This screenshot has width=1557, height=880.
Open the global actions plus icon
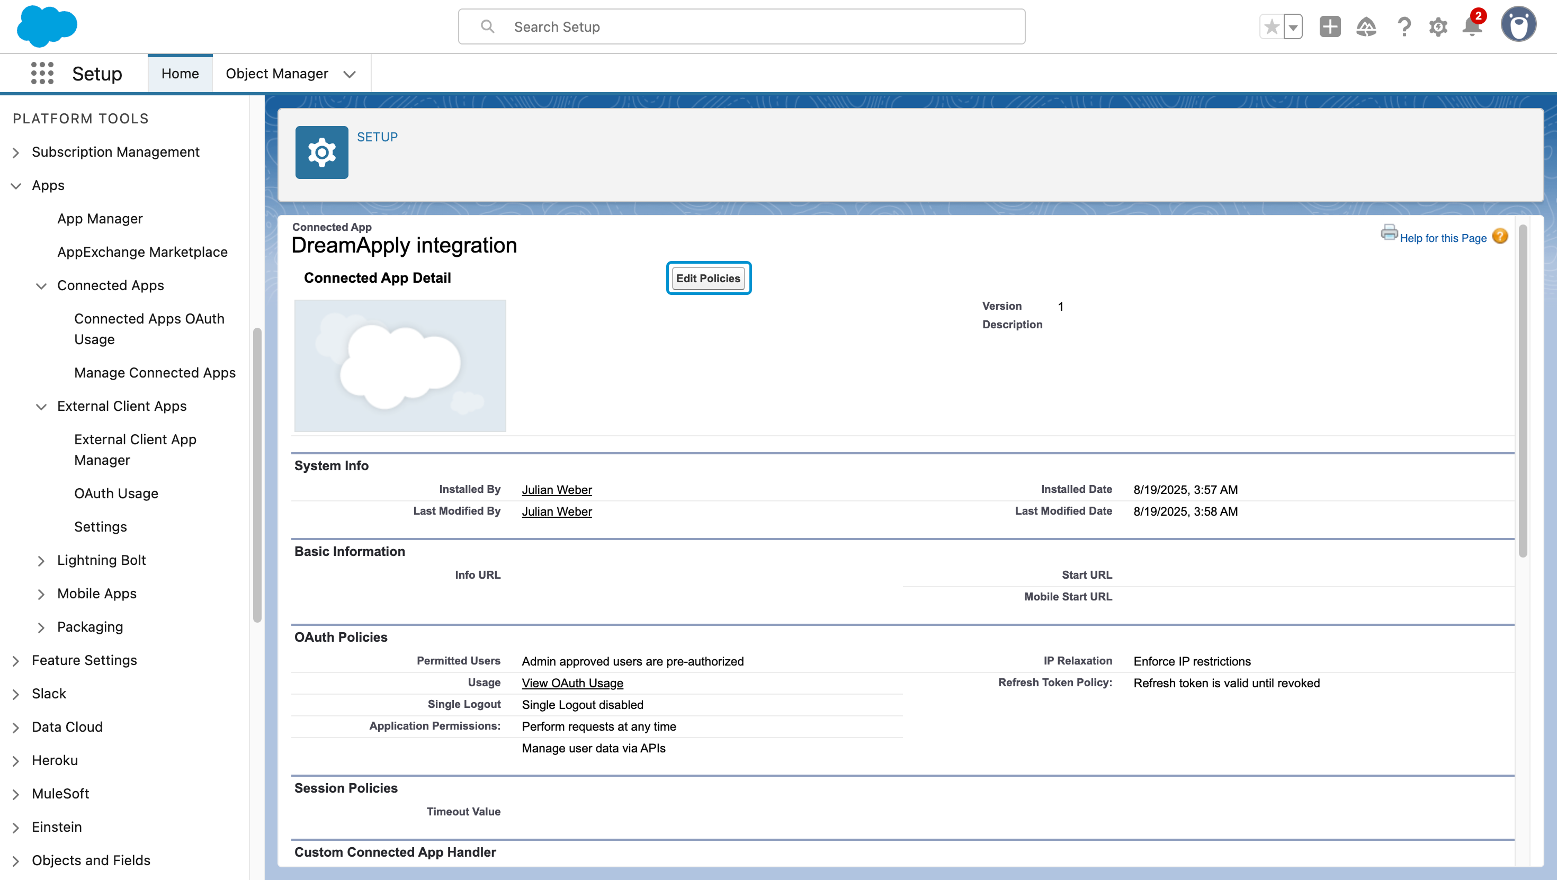(1330, 26)
